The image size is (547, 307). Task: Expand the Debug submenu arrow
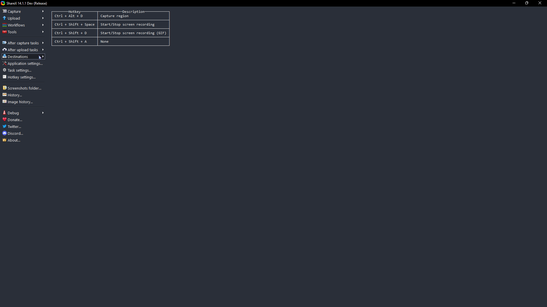[x=42, y=113]
